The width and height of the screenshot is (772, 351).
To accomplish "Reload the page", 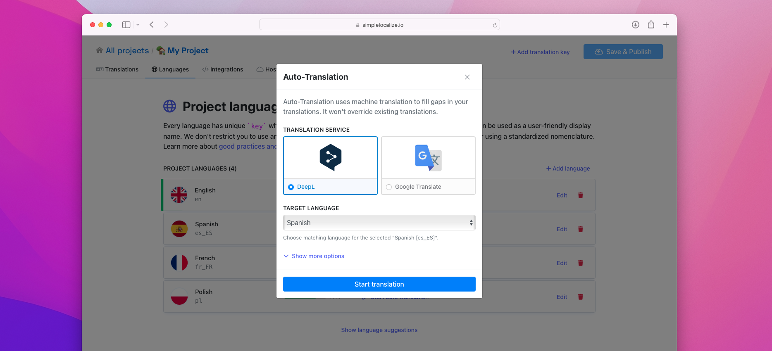I will pos(495,25).
